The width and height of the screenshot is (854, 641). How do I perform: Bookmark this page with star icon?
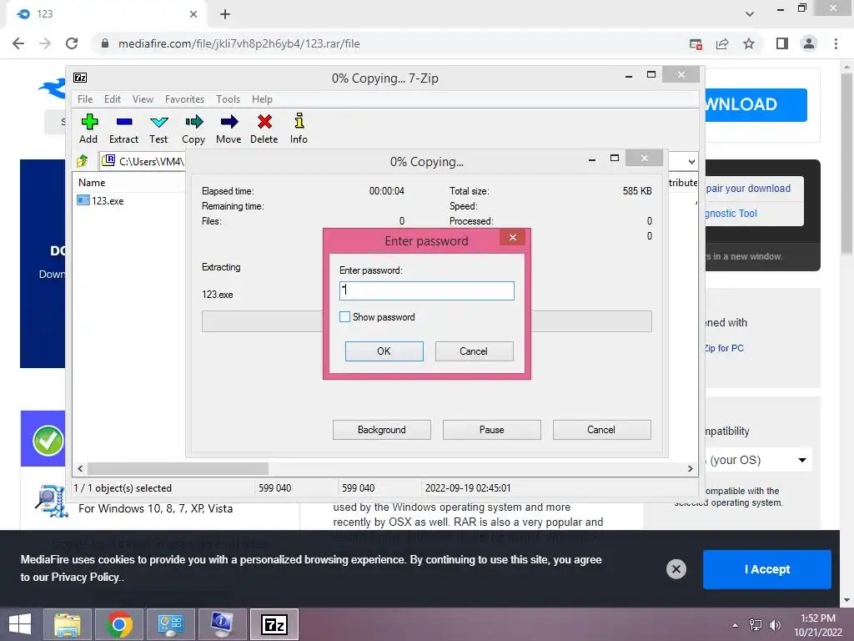click(749, 43)
